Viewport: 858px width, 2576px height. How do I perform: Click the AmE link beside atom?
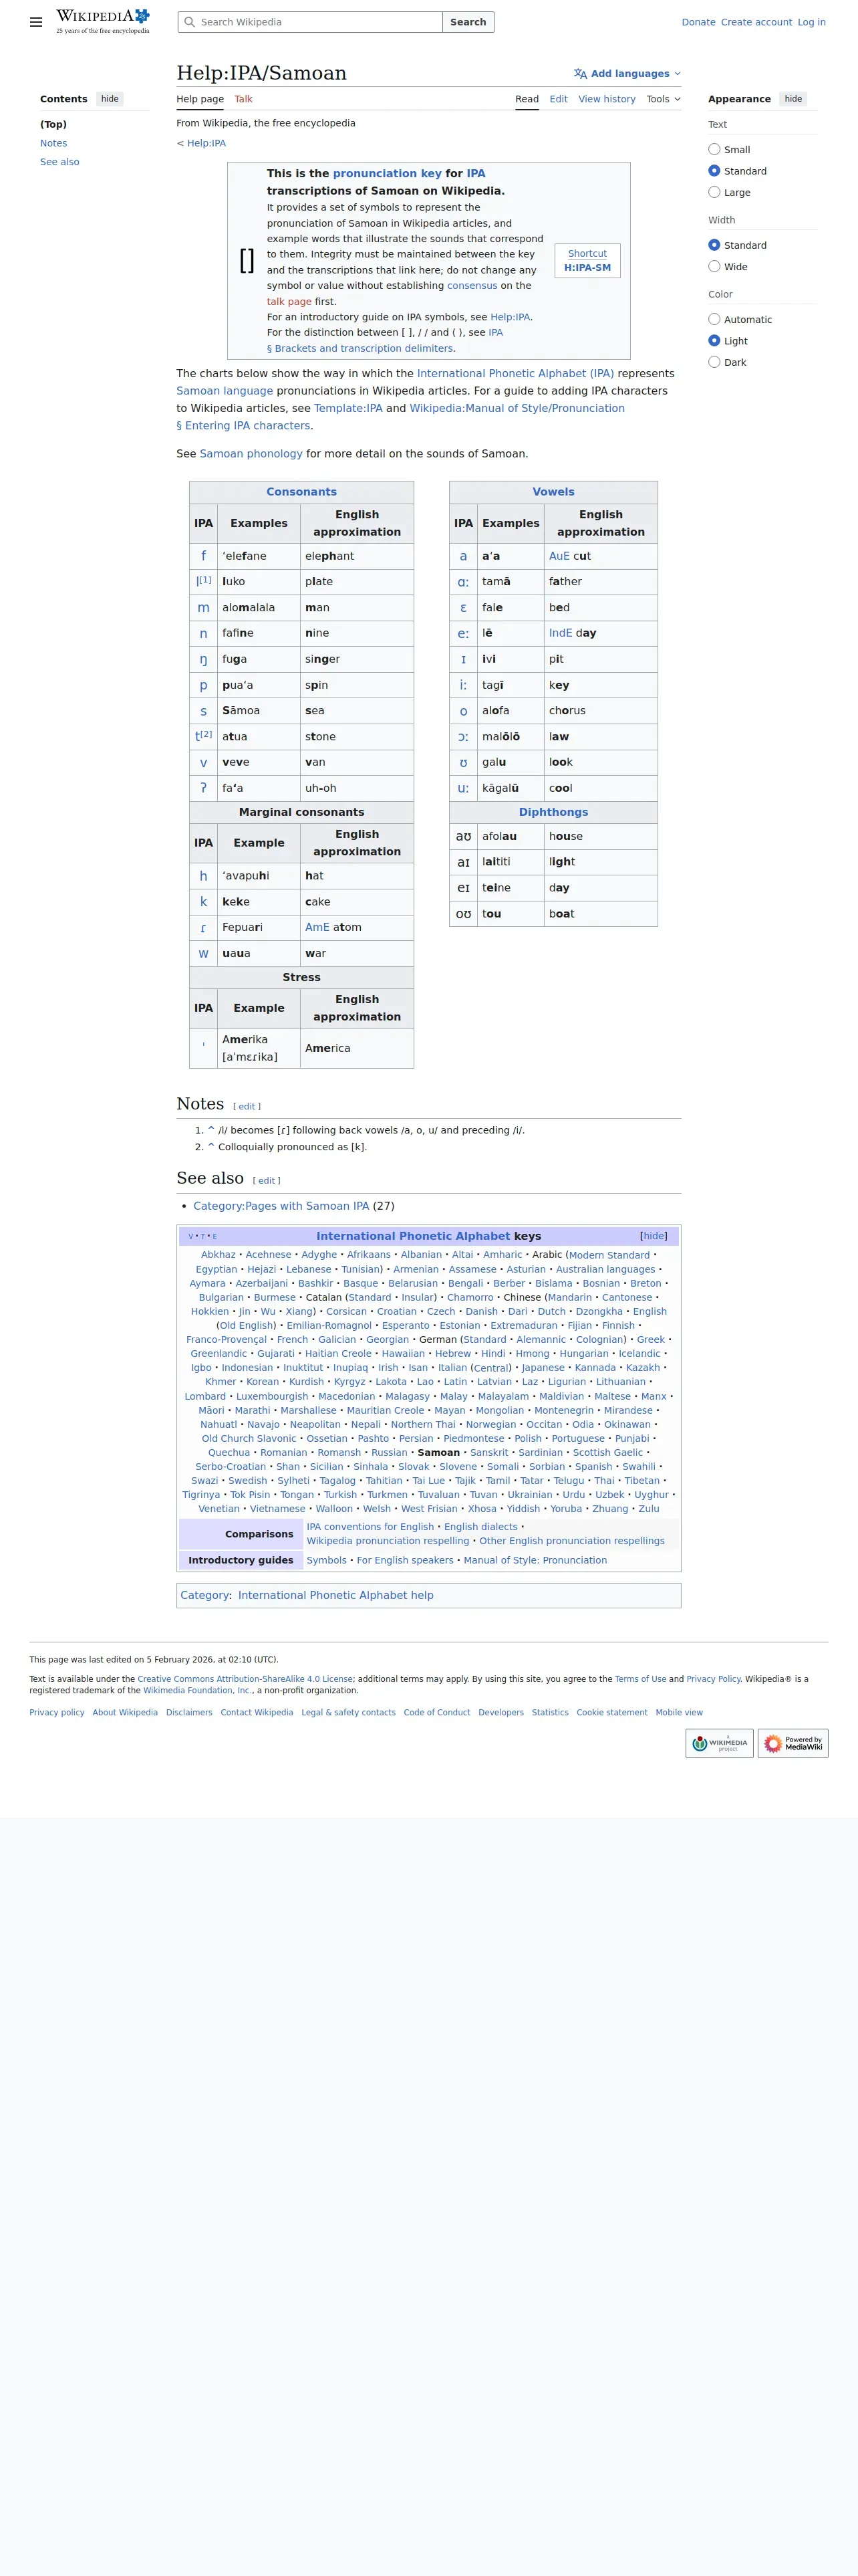pyautogui.click(x=317, y=928)
